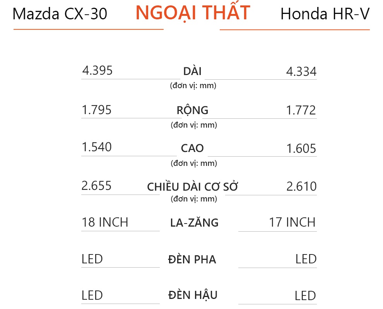Click the 18 INCH wheel value
Viewport: 383px width, 309px height.
(x=105, y=222)
